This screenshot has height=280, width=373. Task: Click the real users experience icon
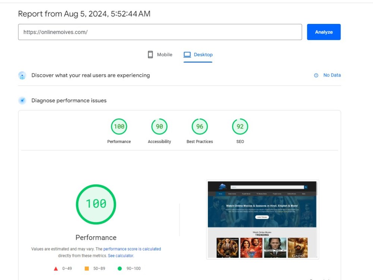pos(22,75)
